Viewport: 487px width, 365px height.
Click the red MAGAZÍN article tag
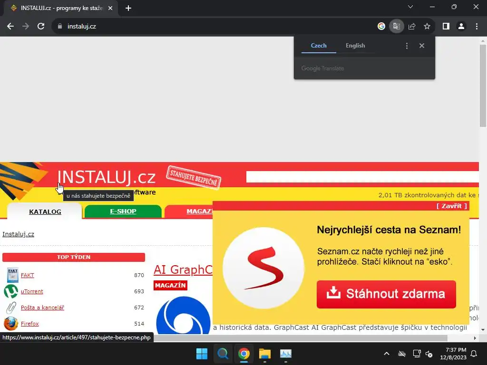170,285
